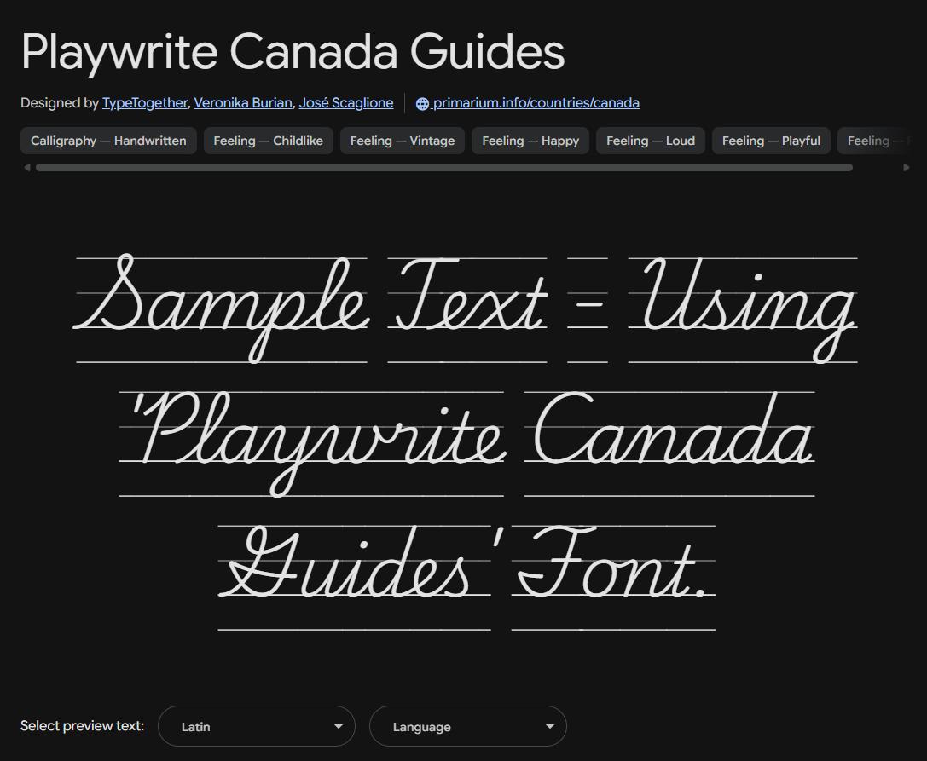
Task: Open the Veronika Burian designer link
Action: click(x=243, y=103)
